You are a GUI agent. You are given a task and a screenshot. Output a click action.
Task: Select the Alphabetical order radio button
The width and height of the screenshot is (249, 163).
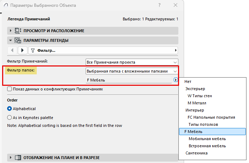click(9, 109)
